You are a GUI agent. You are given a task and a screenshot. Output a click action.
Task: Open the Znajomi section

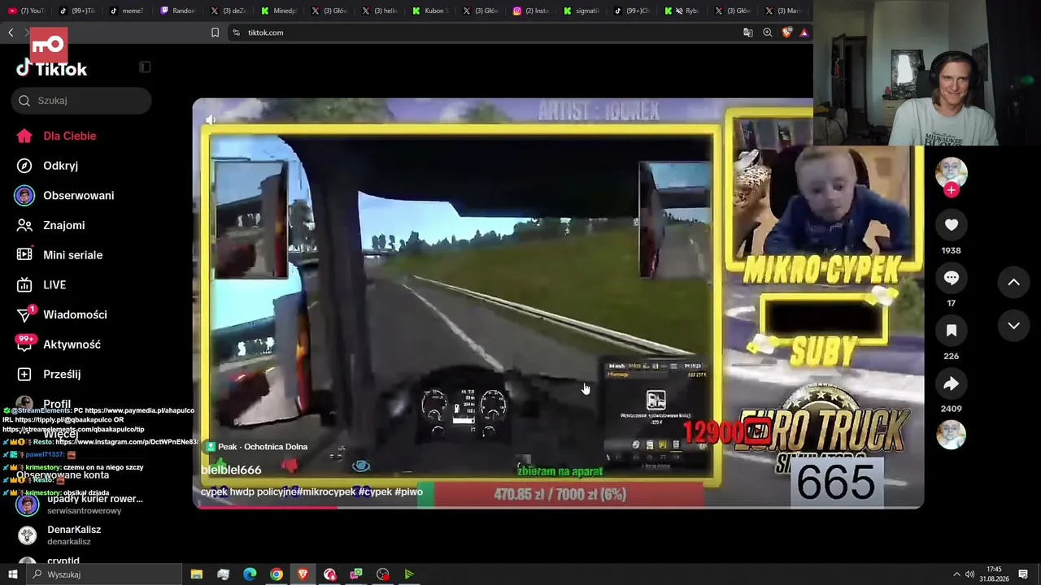click(x=51, y=225)
